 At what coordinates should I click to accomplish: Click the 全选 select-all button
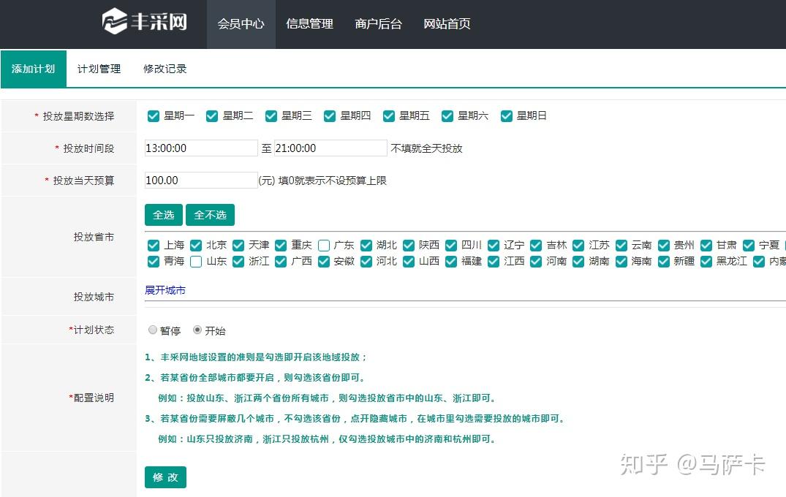pyautogui.click(x=163, y=214)
